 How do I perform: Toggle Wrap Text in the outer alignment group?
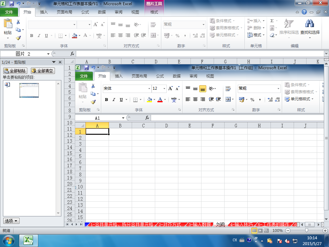[153, 24]
